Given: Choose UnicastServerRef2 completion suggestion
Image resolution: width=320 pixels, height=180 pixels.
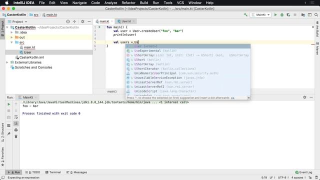Looking at the screenshot, I should click(188, 86).
